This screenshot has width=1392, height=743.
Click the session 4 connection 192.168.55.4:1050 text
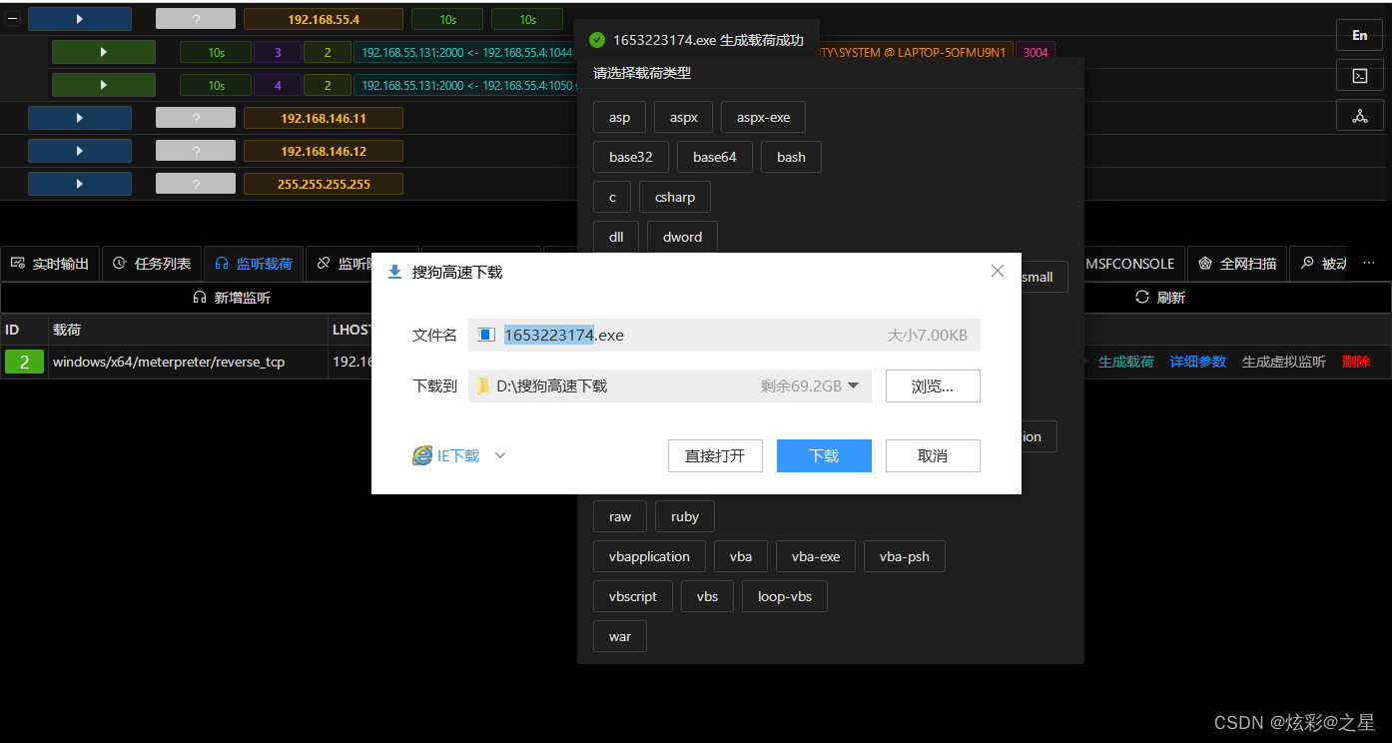click(466, 85)
